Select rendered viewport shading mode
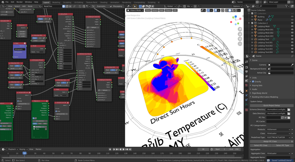Viewport: 295px width, 162px height. point(236,10)
